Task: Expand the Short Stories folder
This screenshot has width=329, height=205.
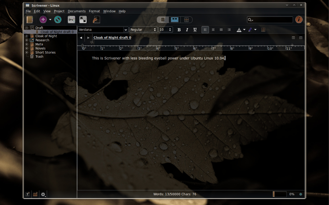Action: tap(26, 52)
